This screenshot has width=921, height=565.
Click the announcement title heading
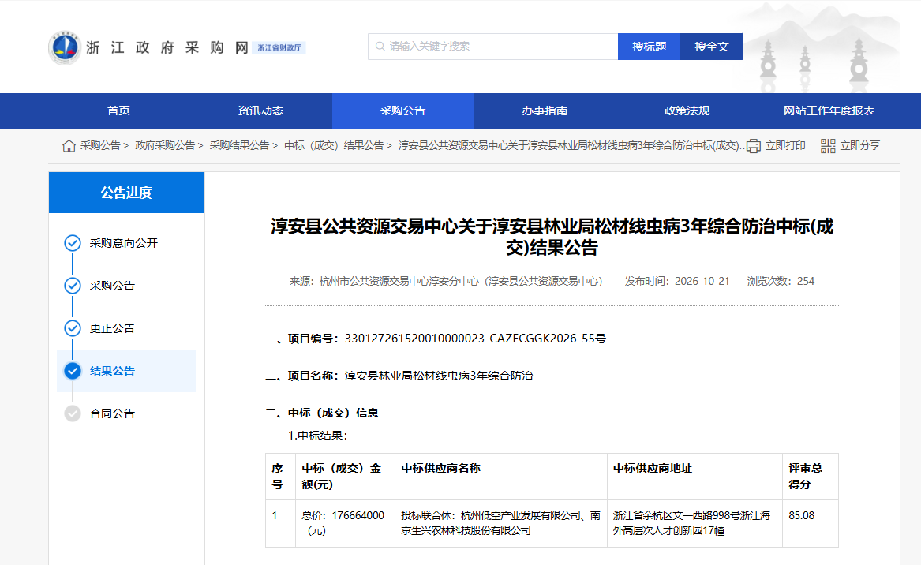tap(552, 237)
